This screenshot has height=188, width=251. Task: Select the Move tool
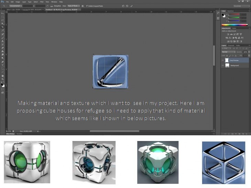[2, 13]
